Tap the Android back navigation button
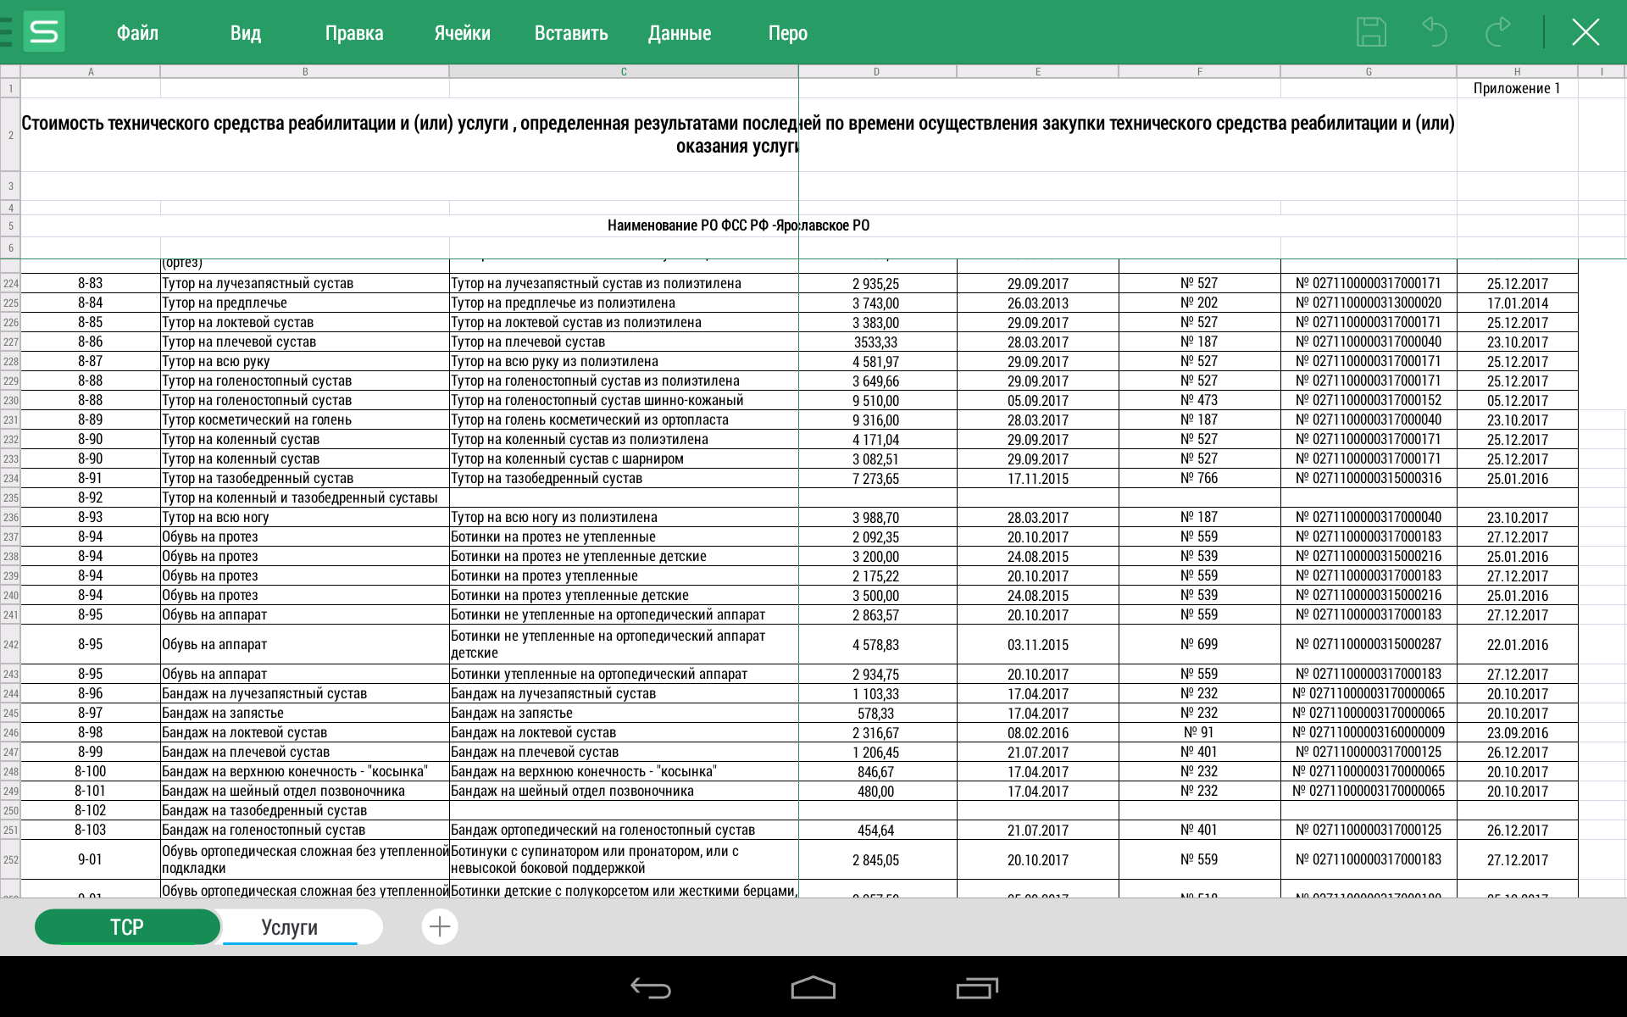This screenshot has width=1627, height=1017. tap(651, 987)
